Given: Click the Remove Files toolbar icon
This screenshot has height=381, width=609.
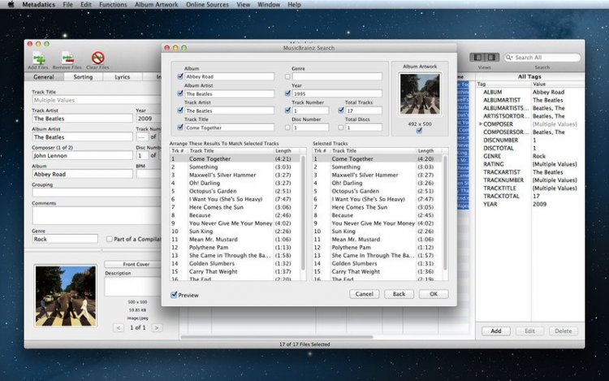Looking at the screenshot, I should [67, 58].
